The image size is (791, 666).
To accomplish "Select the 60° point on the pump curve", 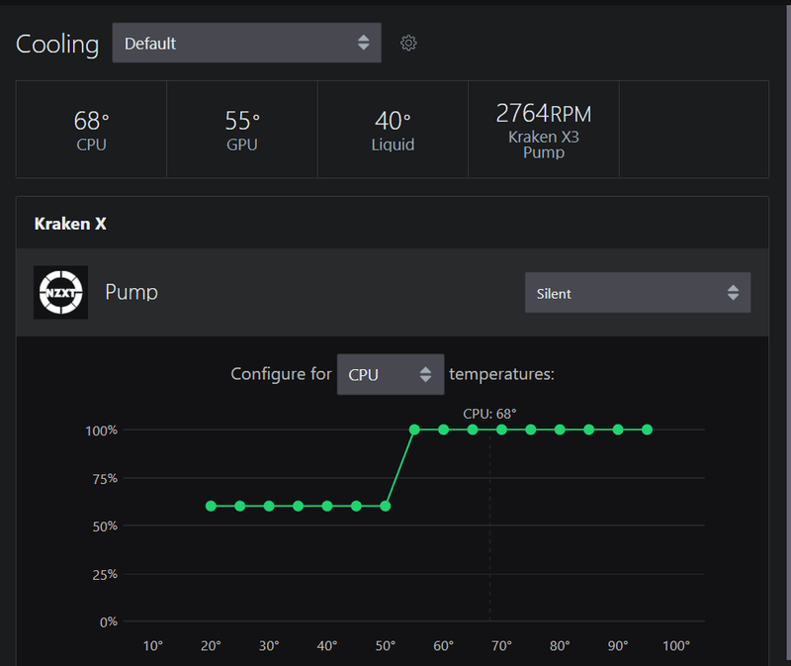I will click(443, 429).
